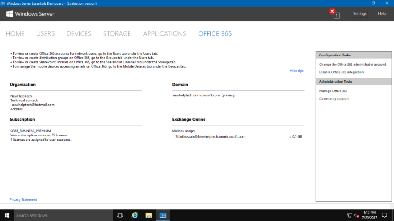Open the DEVICES tab
The height and width of the screenshot is (221, 394).
[x=79, y=34]
